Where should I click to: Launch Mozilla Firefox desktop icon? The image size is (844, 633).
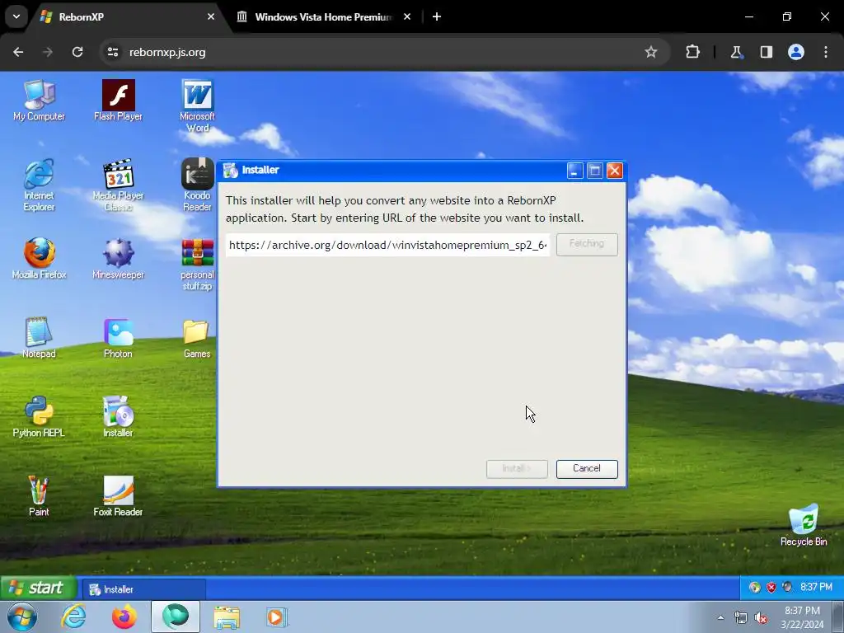tap(39, 259)
